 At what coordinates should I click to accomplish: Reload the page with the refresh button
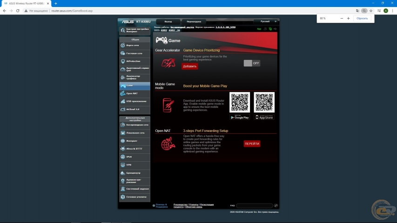(x=18, y=11)
